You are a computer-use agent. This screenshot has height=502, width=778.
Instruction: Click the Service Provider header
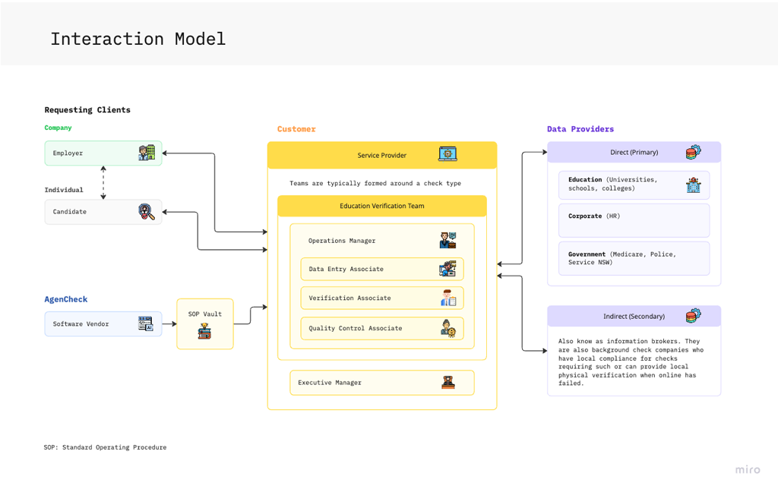point(382,155)
